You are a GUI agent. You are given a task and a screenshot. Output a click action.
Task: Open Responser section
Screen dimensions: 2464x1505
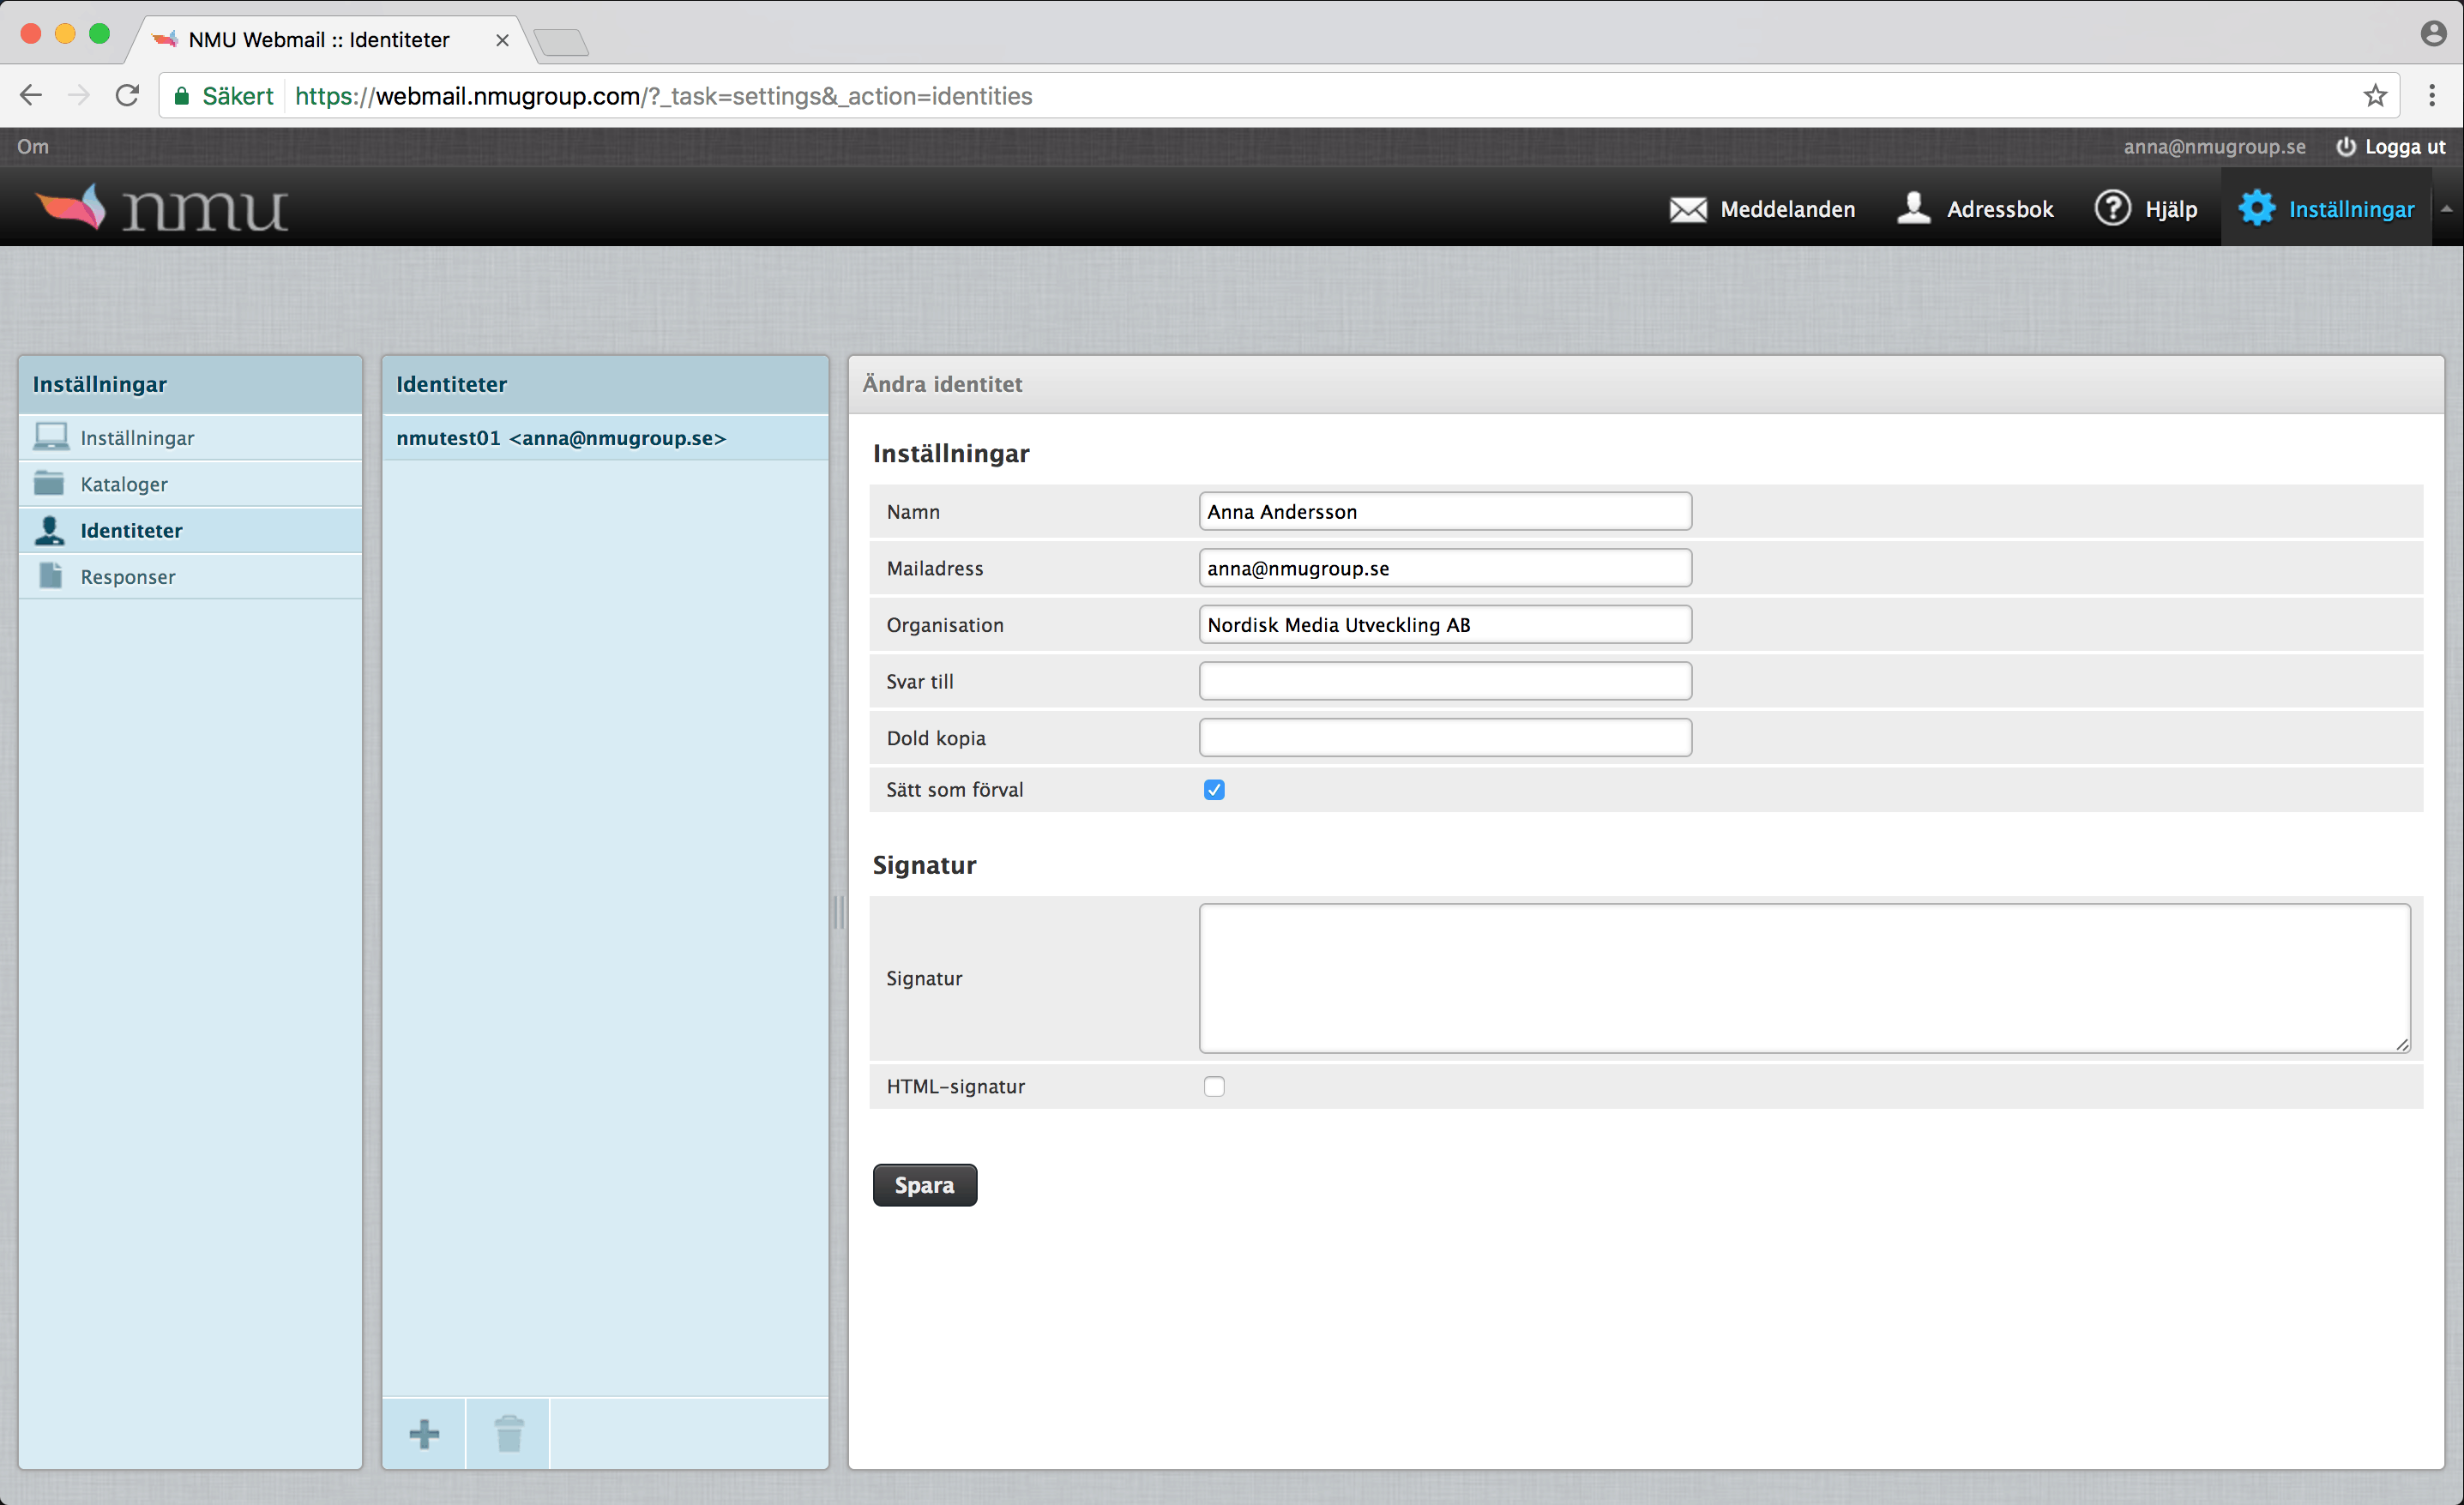pyautogui.click(x=190, y=577)
